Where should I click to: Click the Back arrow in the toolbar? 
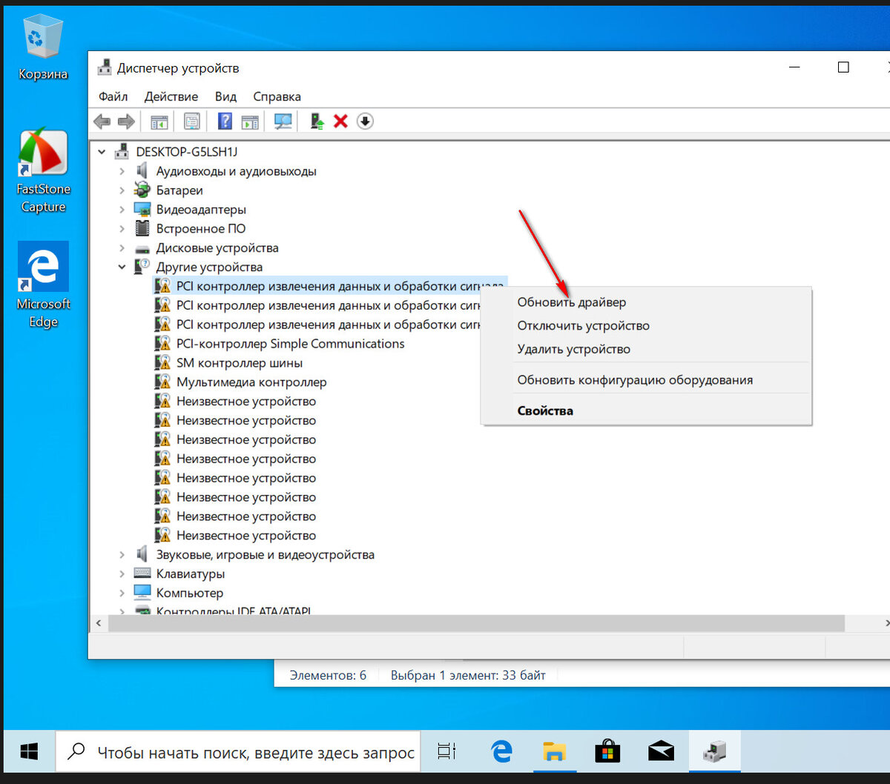point(102,122)
